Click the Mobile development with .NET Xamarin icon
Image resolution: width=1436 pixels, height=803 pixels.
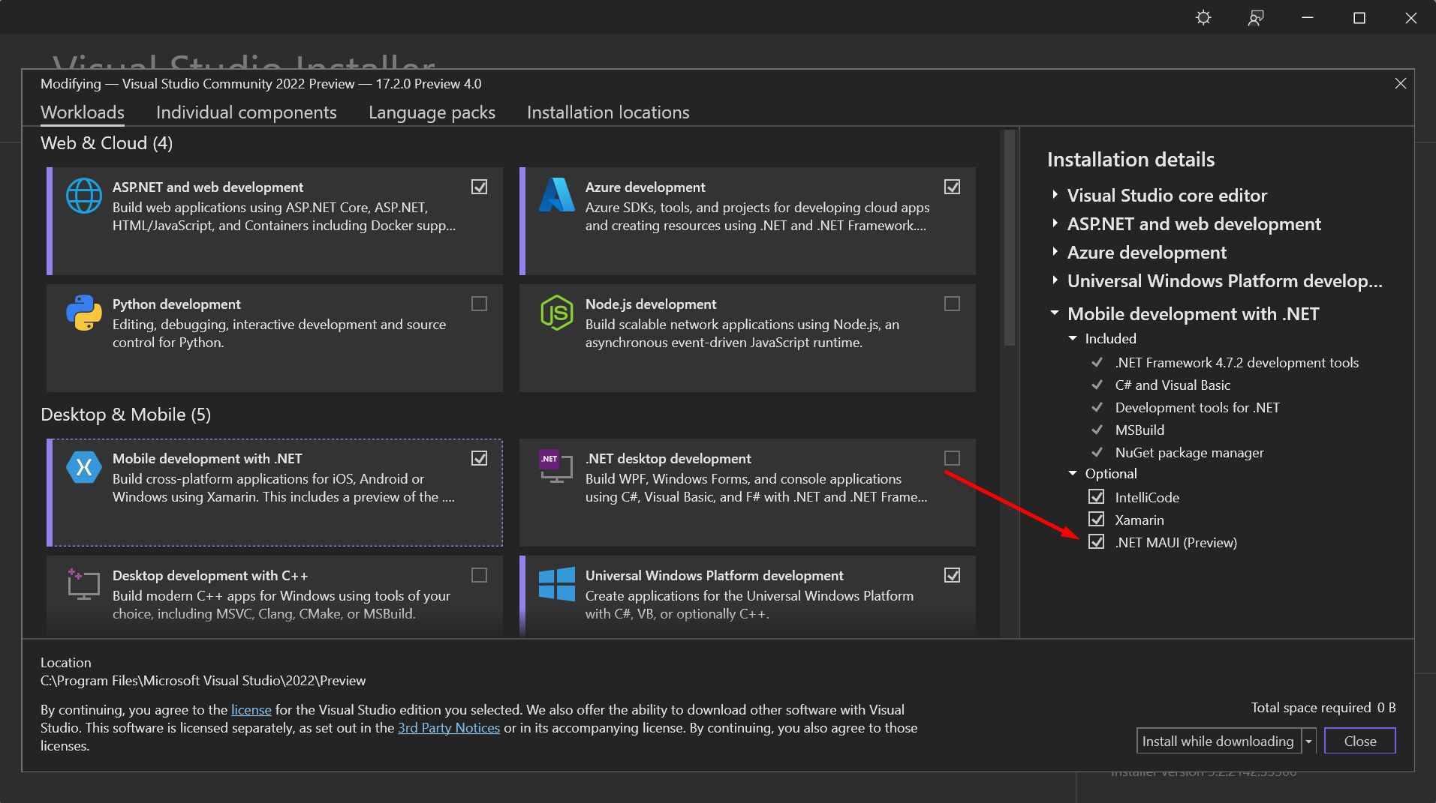tap(84, 466)
